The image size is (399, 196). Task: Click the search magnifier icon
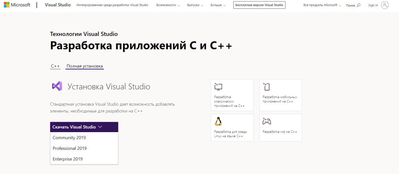click(358, 5)
